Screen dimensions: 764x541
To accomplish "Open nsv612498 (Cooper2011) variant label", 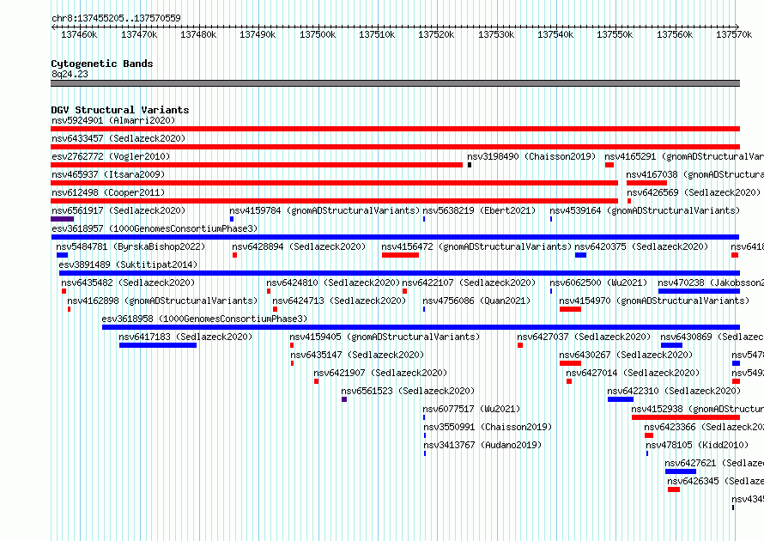I will [x=108, y=192].
